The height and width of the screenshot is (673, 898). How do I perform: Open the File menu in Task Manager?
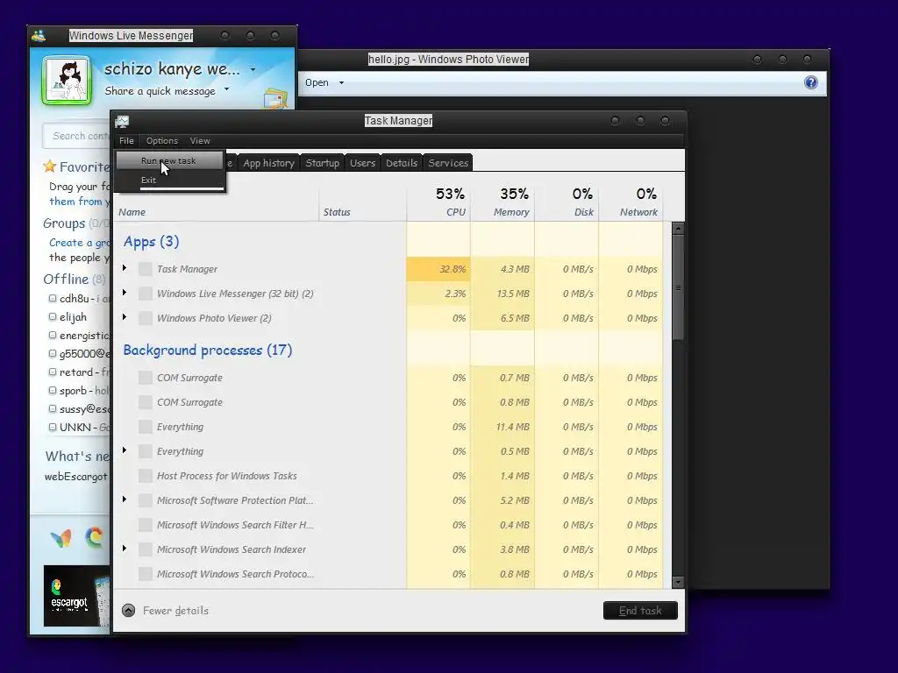126,141
